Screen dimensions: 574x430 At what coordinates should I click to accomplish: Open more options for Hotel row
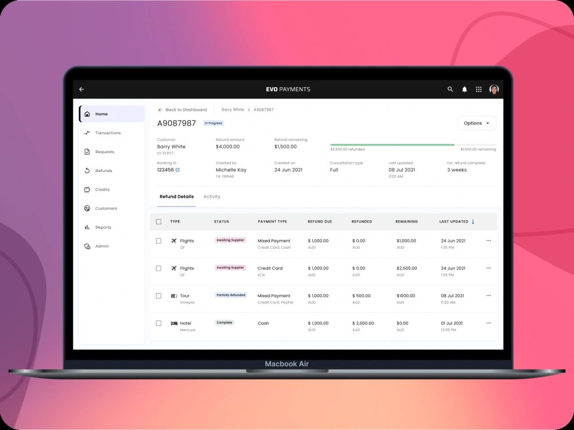click(x=488, y=323)
